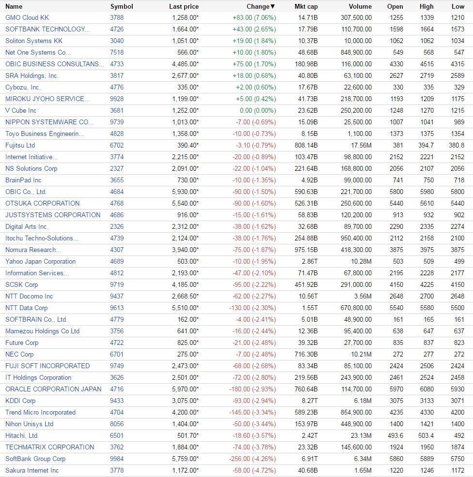This screenshot has height=477, width=473.
Task: Open V Cube Inc link
Action: [x=21, y=110]
